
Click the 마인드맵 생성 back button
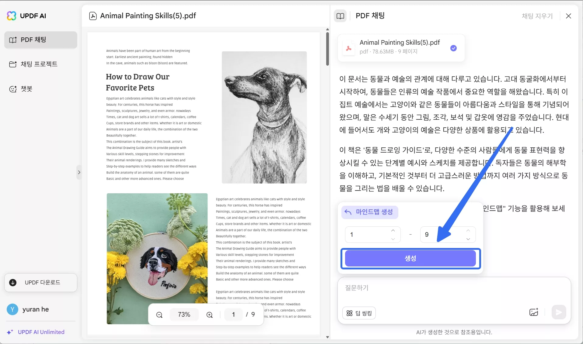coord(370,212)
